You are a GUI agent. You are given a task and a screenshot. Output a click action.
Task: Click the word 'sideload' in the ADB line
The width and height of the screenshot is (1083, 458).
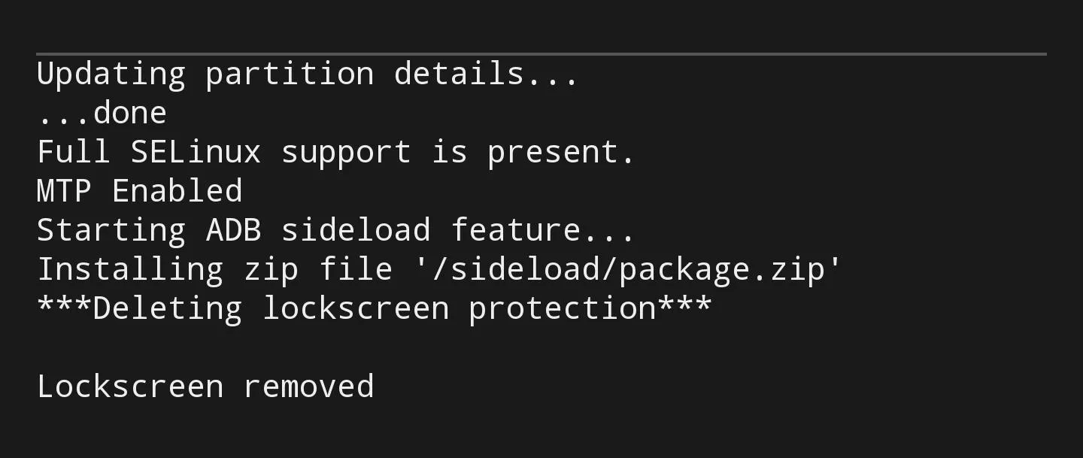[x=355, y=230]
